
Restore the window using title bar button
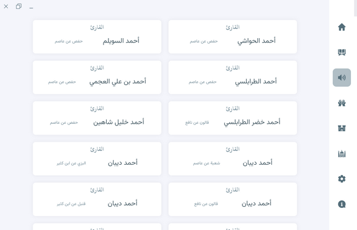18,7
